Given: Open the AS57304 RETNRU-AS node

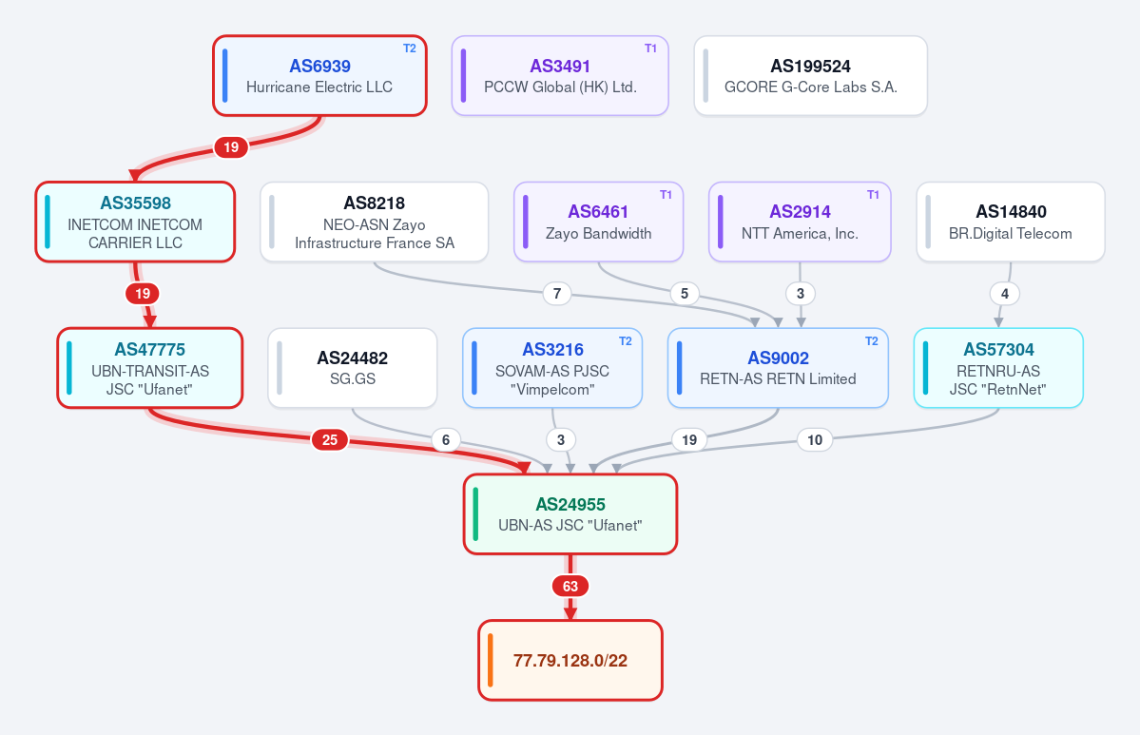Looking at the screenshot, I should pyautogui.click(x=998, y=368).
